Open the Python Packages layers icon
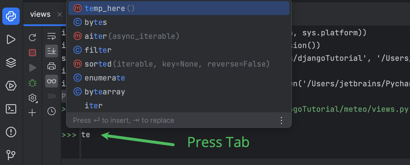This screenshot has width=410, height=165. (x=11, y=63)
